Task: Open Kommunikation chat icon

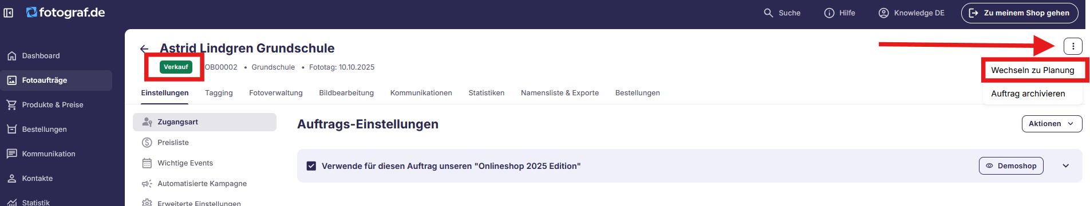Action: (11, 154)
